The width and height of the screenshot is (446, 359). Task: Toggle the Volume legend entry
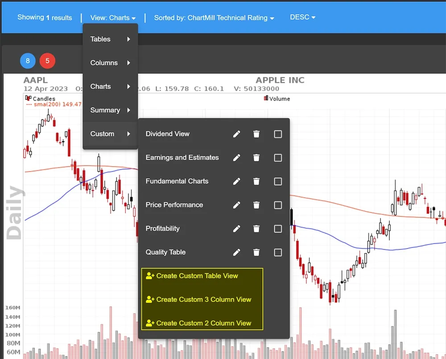(x=277, y=98)
